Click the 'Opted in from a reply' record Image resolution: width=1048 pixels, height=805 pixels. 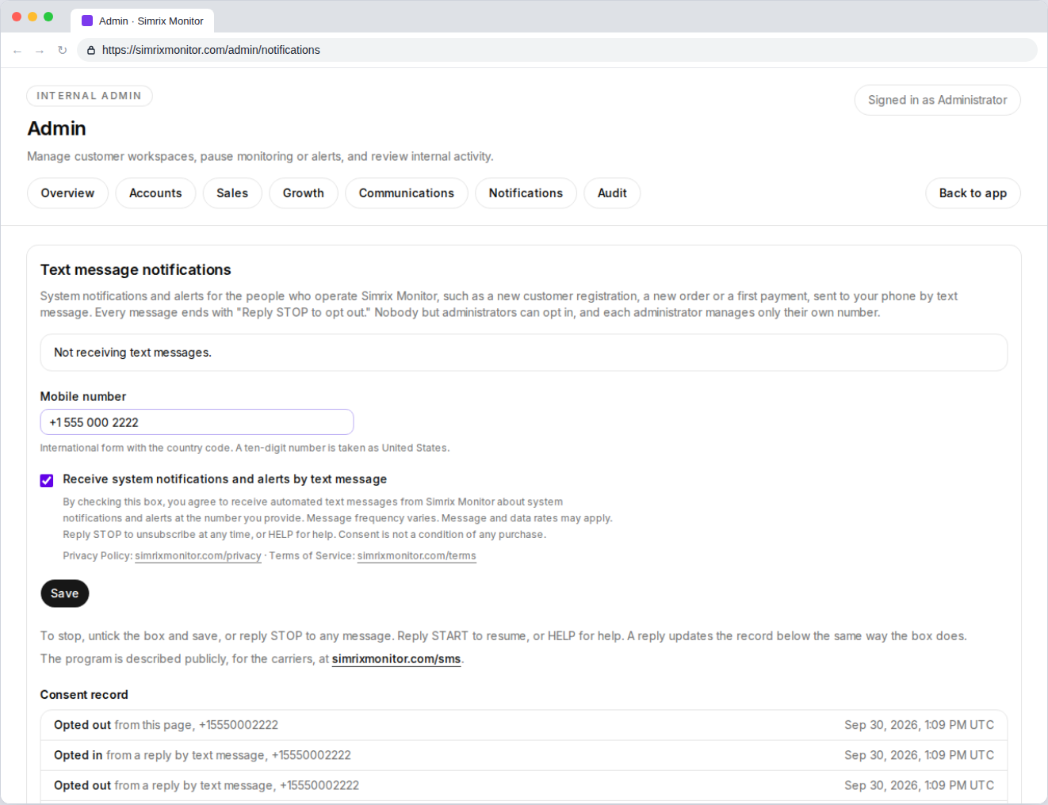point(524,755)
